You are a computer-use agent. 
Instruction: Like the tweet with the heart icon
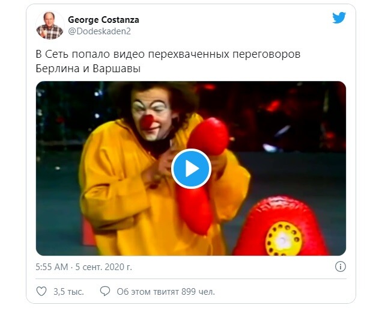pyautogui.click(x=41, y=291)
